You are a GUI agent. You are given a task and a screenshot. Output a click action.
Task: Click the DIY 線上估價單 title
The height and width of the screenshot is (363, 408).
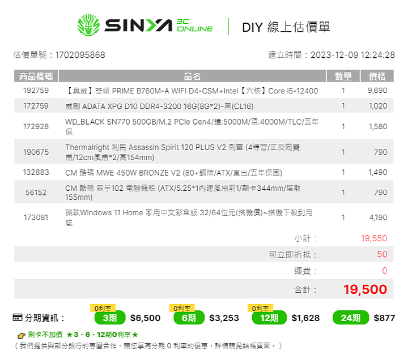click(286, 27)
